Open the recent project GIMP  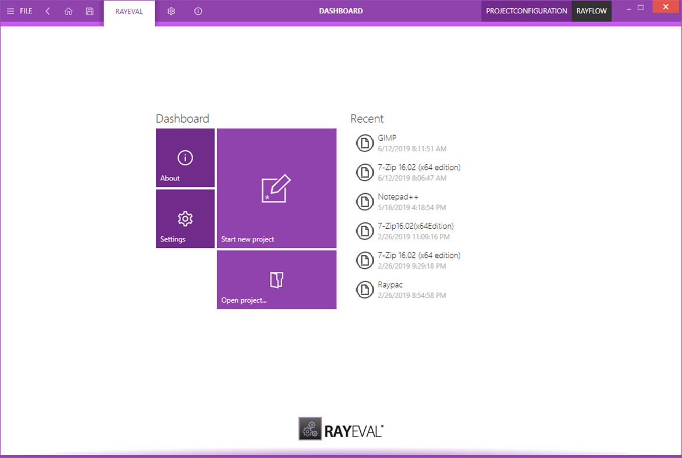tap(387, 137)
